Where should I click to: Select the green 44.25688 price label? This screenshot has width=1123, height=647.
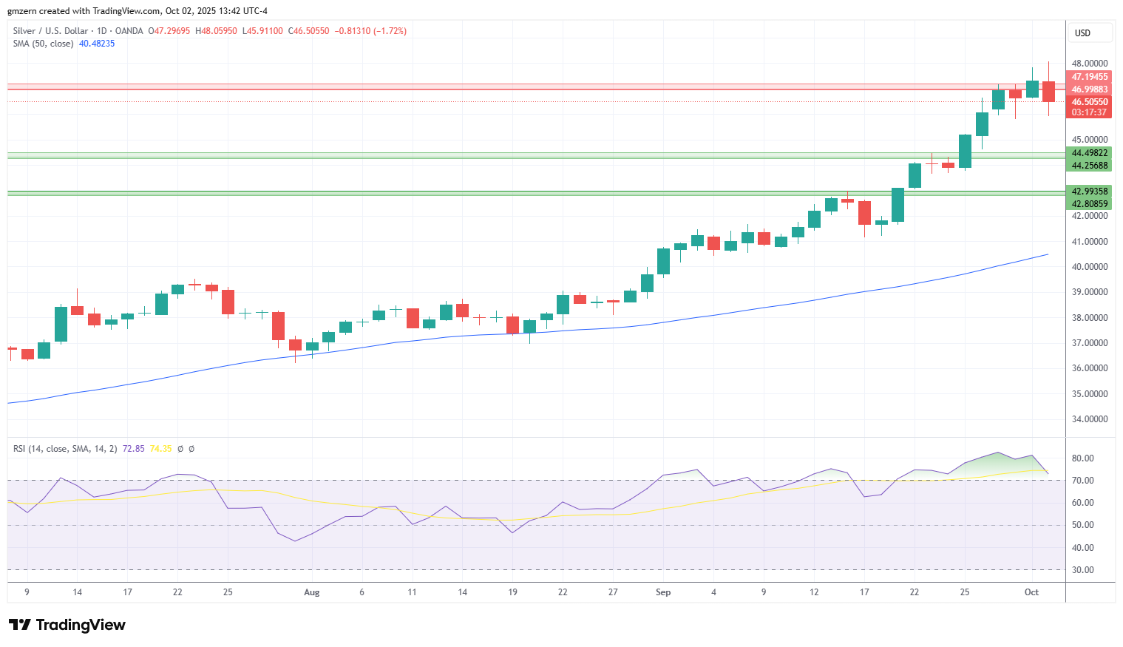coord(1089,166)
